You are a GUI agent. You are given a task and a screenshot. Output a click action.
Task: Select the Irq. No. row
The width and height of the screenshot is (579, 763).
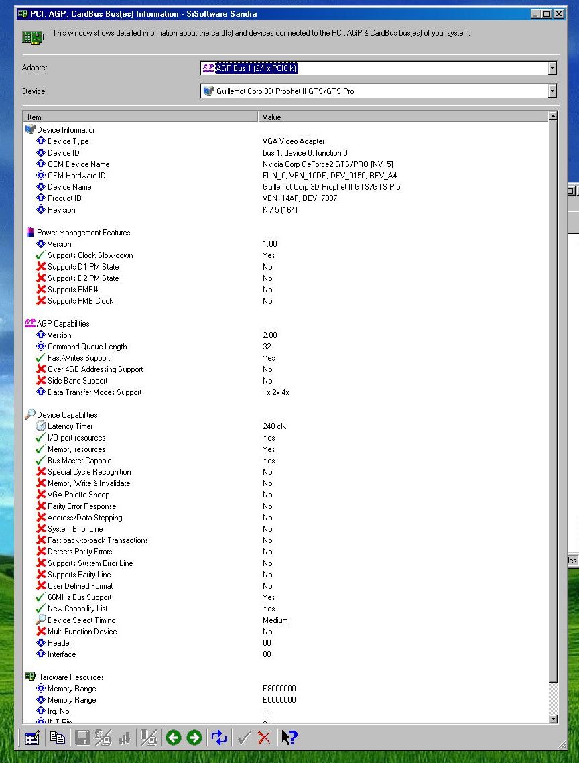click(x=285, y=711)
